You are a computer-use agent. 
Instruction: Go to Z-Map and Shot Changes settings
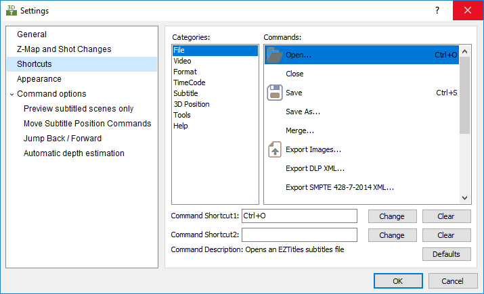(64, 49)
